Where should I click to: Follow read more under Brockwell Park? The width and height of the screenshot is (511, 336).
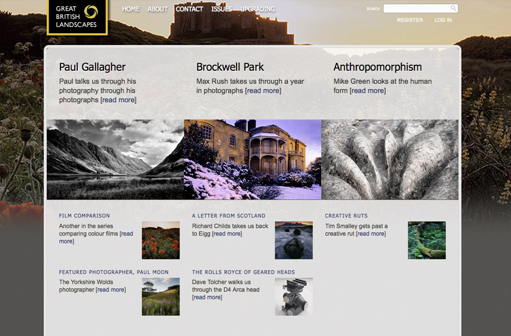click(263, 91)
